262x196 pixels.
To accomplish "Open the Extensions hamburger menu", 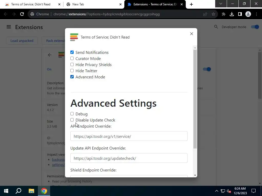I will coord(9,27).
